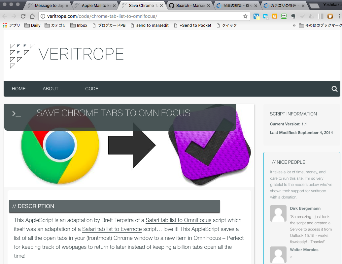Click the +Send to Pocket bookmarklet
Screen dimensions: 342x264
click(192, 25)
